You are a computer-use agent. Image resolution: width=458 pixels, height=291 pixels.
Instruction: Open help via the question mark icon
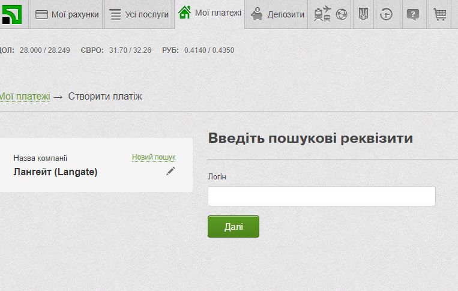(412, 15)
